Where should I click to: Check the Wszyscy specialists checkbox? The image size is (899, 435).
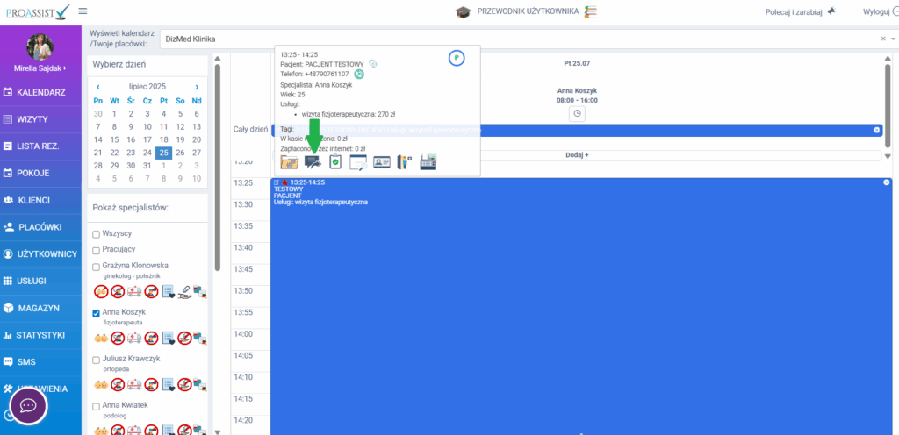coord(97,234)
